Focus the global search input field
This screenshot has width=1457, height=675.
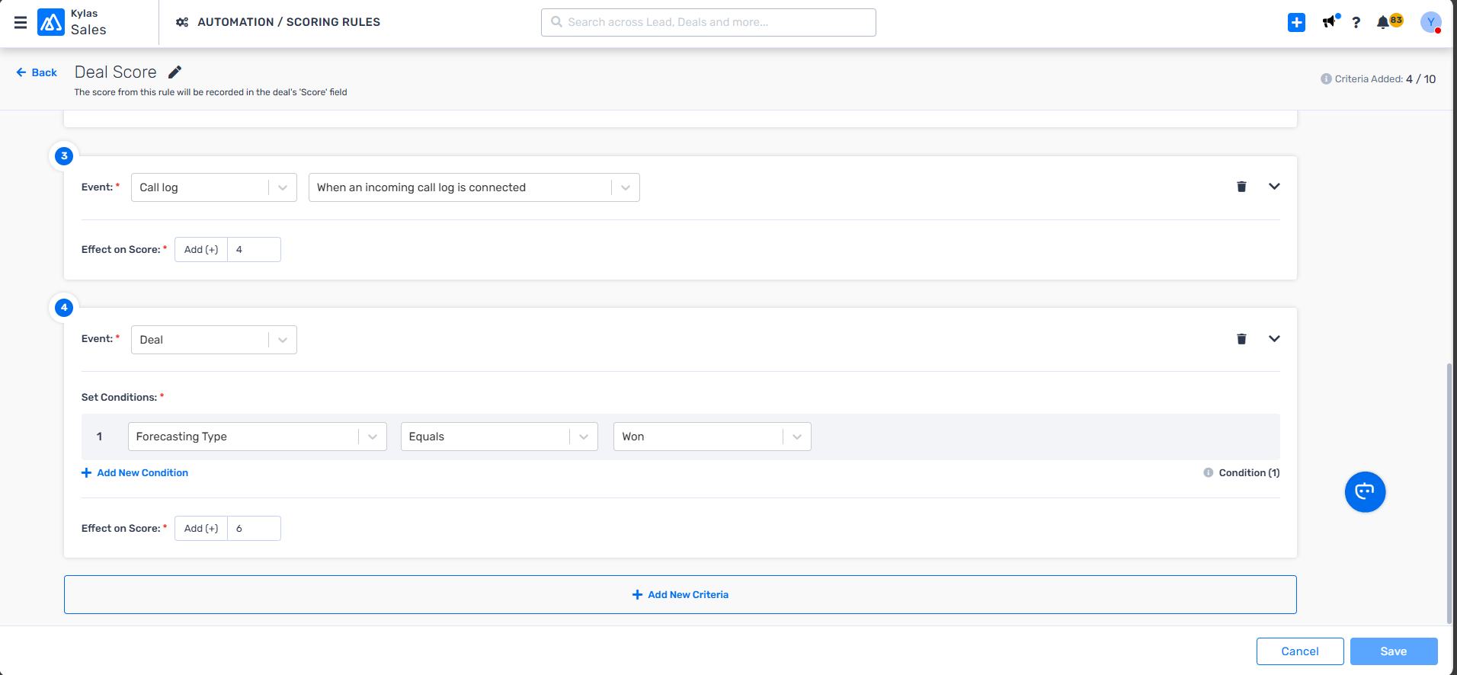point(709,22)
